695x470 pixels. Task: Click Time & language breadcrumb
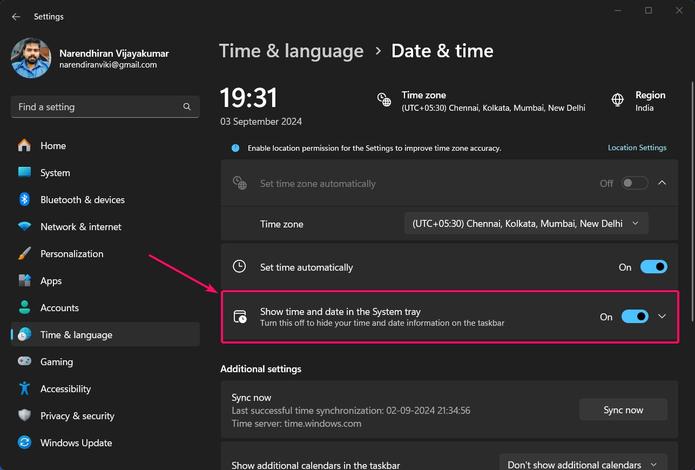coord(292,51)
